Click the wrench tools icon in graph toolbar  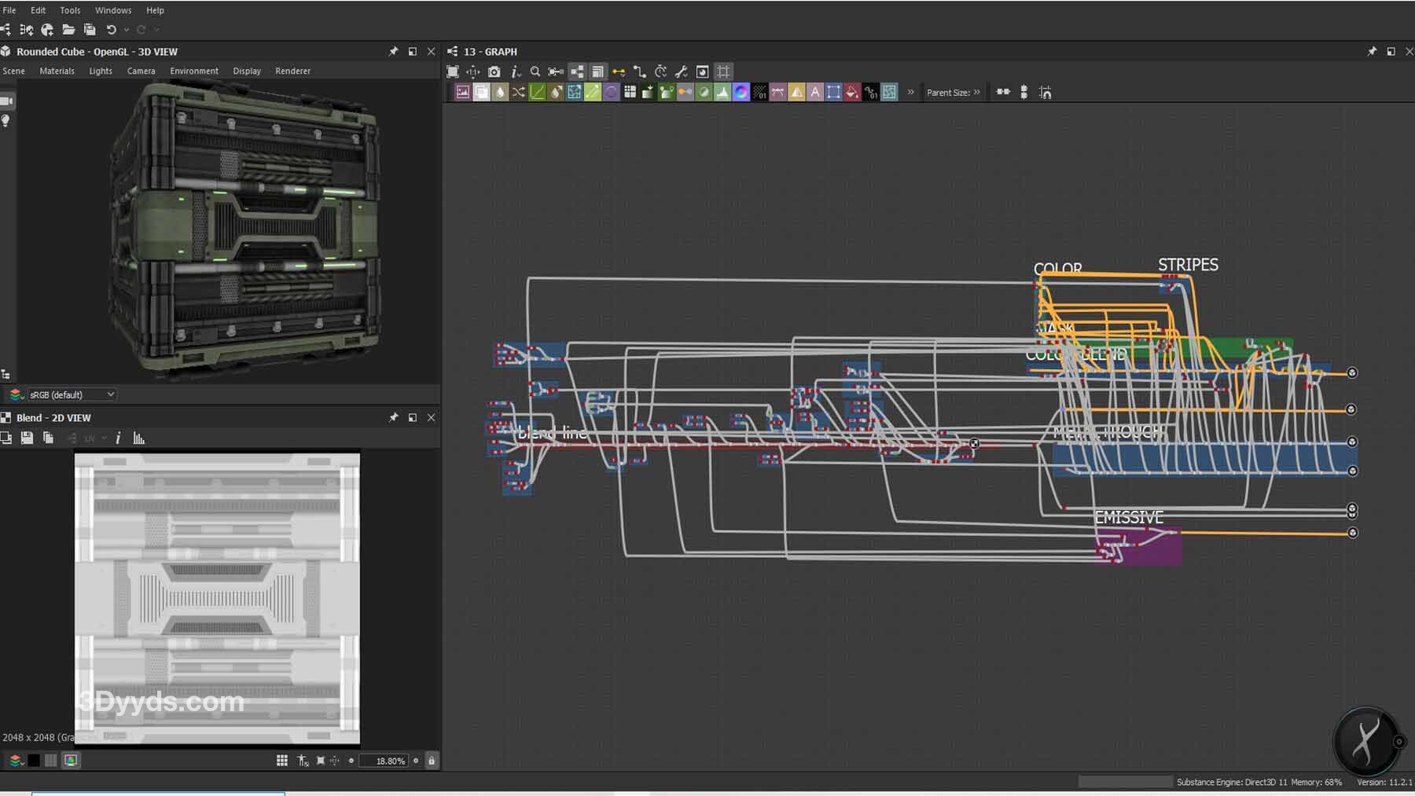(x=681, y=72)
